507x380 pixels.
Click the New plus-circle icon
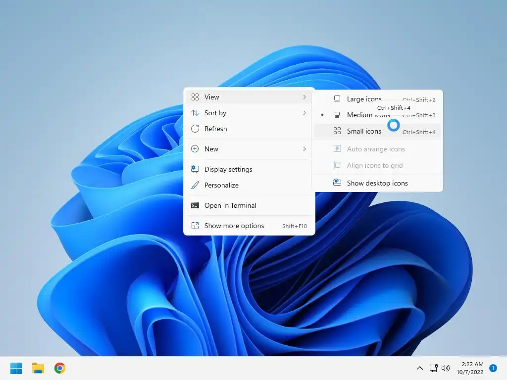point(195,149)
